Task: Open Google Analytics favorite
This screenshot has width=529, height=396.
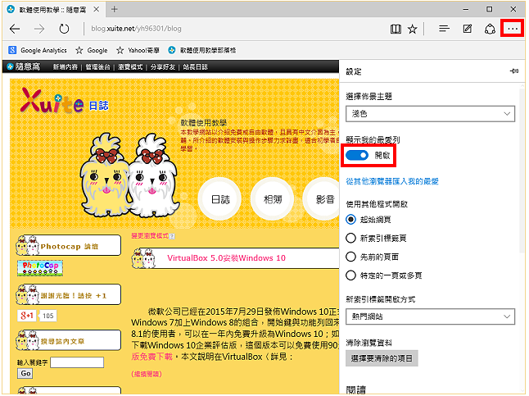Action: click(x=38, y=50)
